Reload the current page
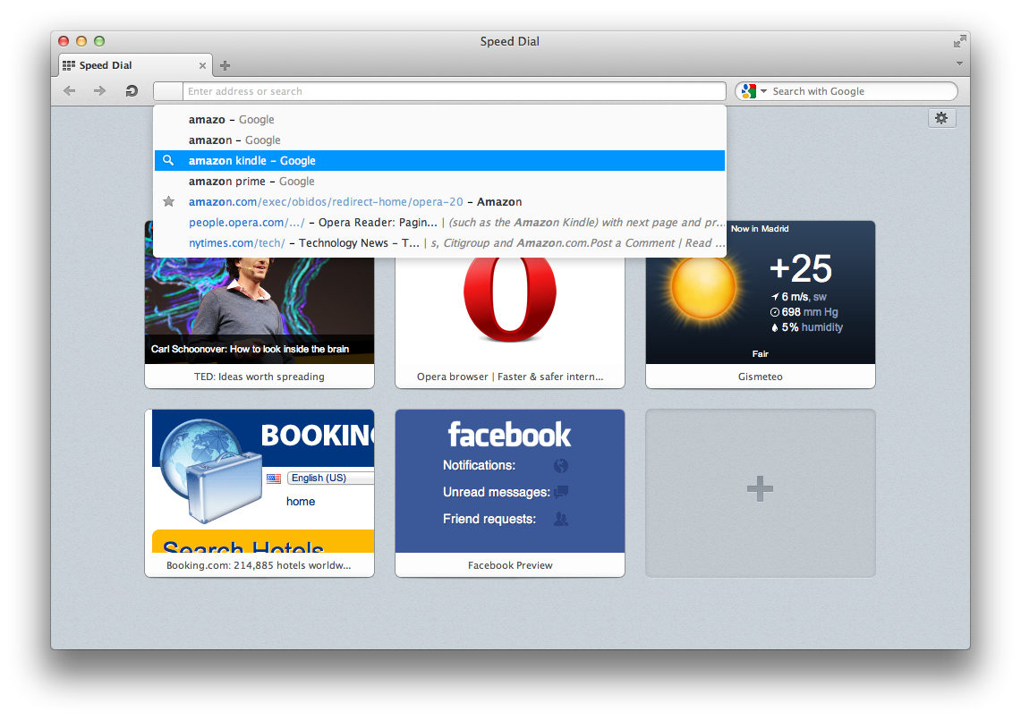Viewport: 1021px width, 720px height. click(x=131, y=90)
